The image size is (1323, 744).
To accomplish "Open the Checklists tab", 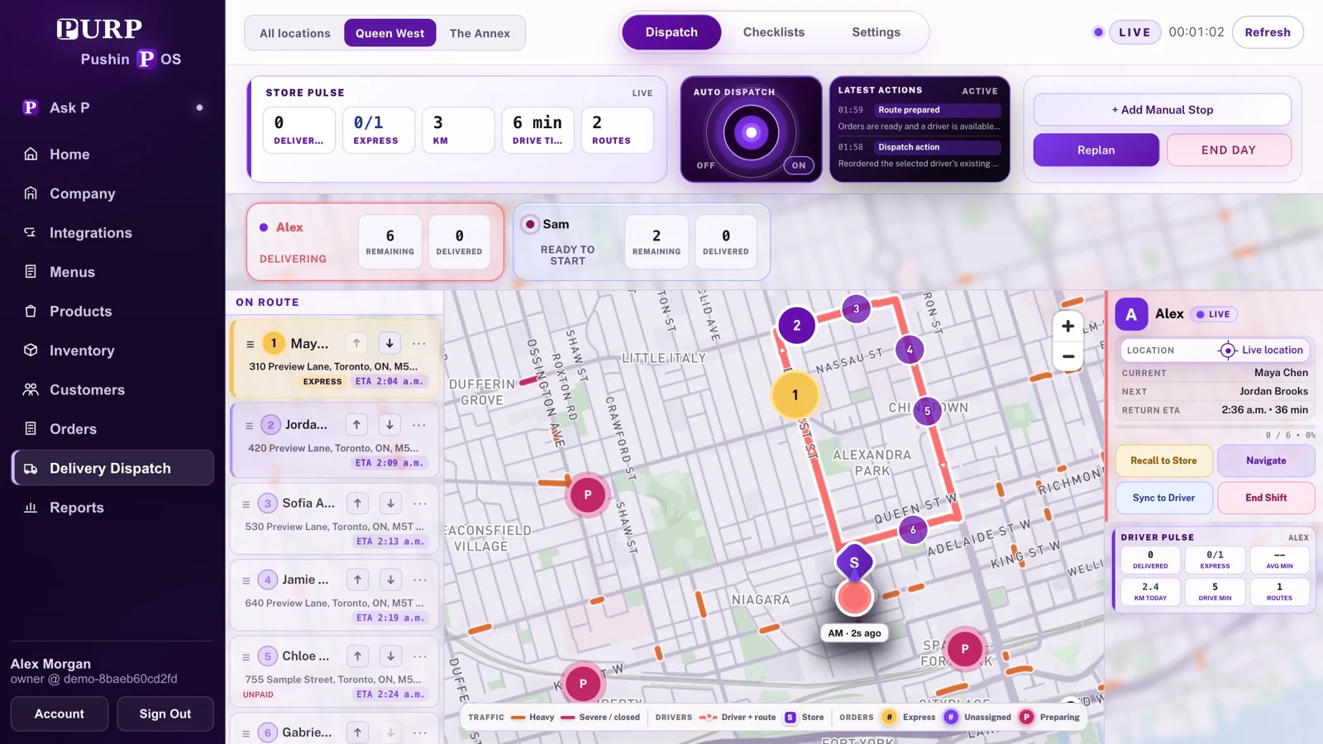I will click(x=774, y=32).
